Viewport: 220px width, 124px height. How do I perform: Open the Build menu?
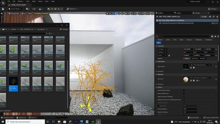coord(34,1)
